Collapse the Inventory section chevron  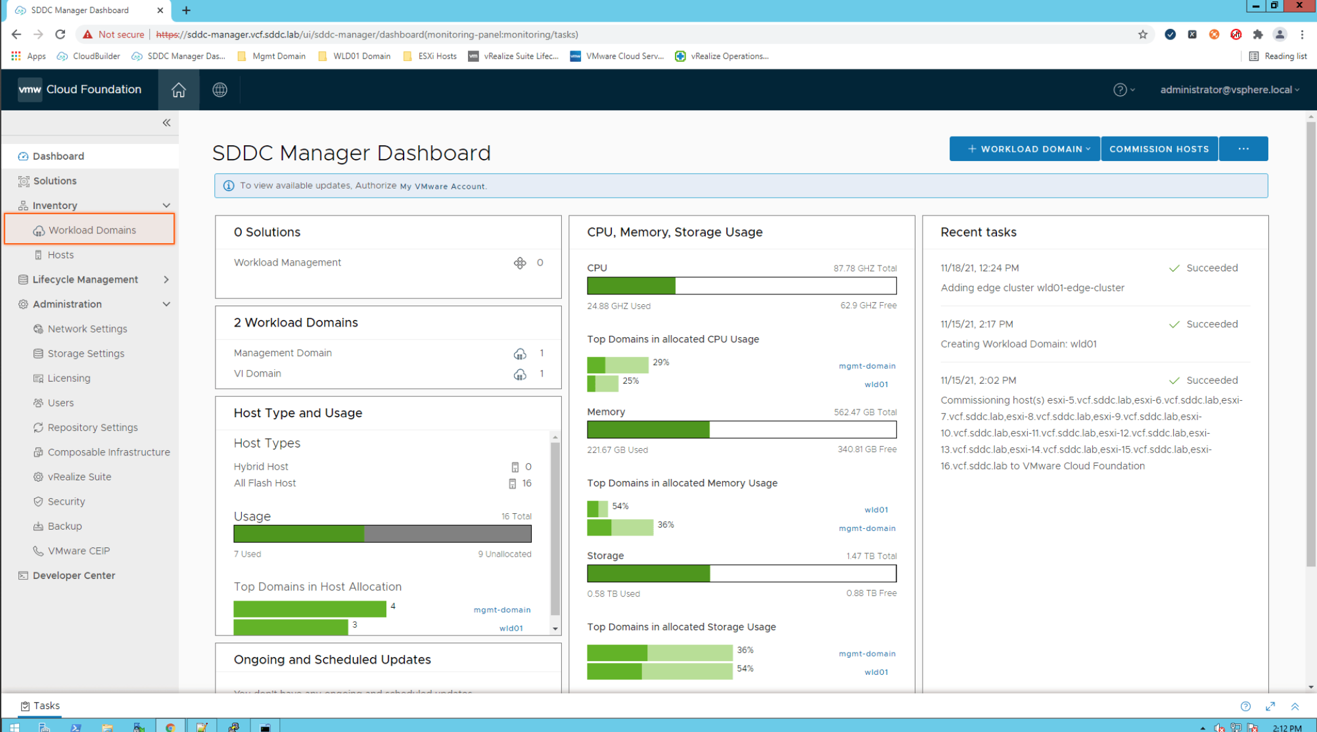(166, 206)
